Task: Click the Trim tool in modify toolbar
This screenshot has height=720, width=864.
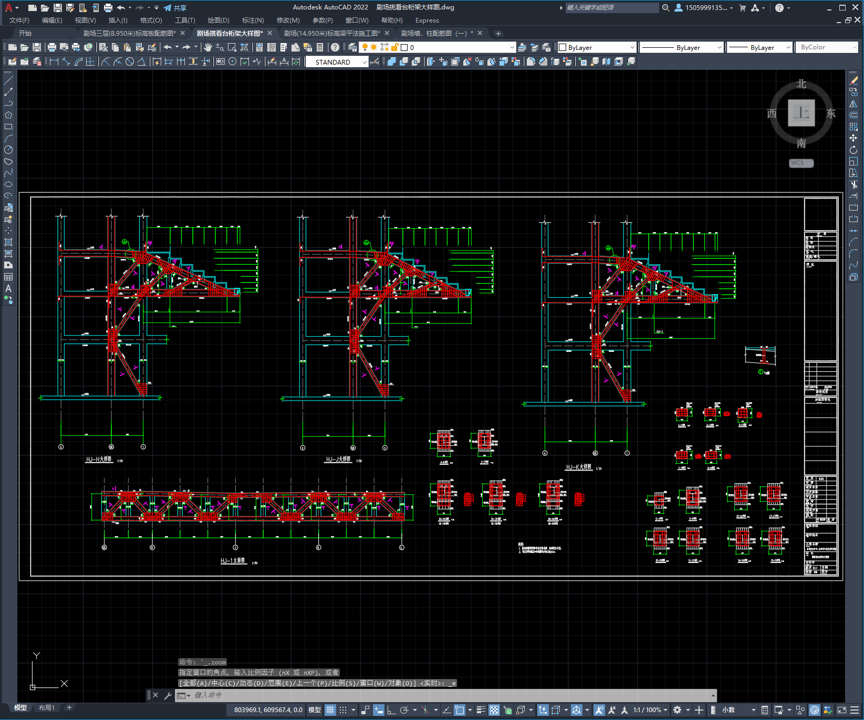Action: [x=853, y=184]
